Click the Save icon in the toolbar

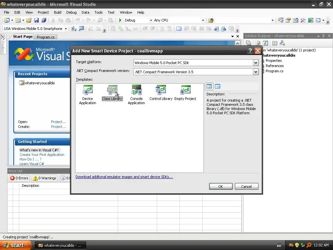point(36,20)
